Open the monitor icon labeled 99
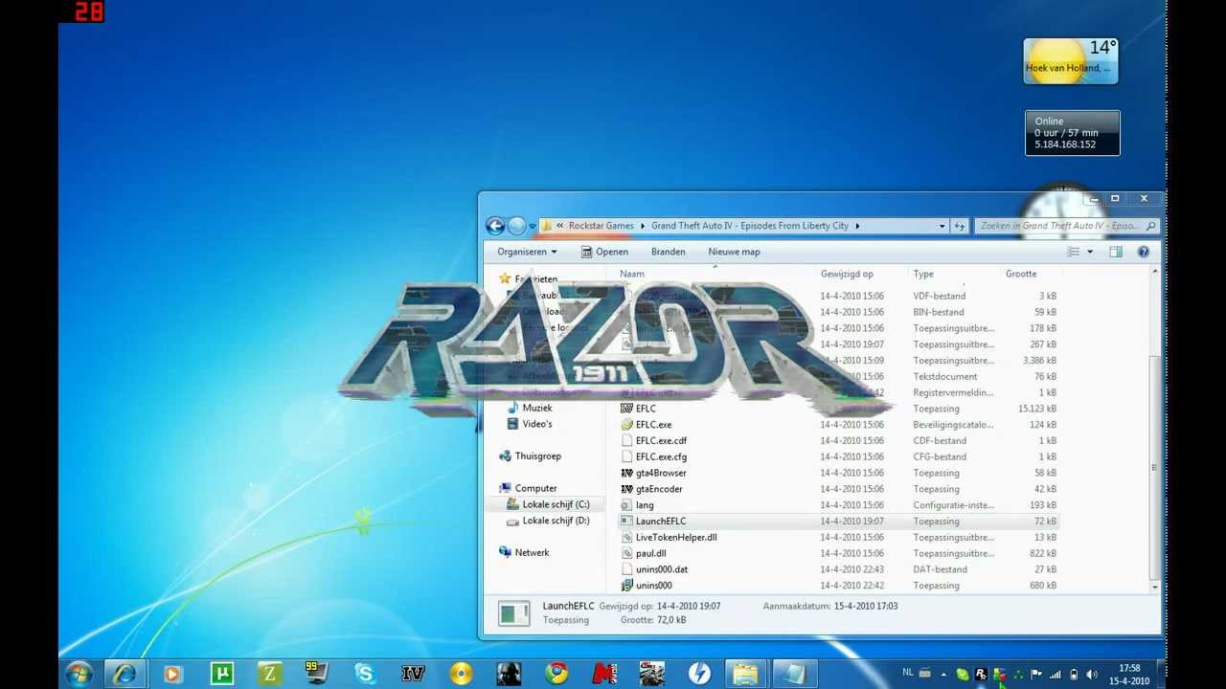The width and height of the screenshot is (1226, 689). 316,673
